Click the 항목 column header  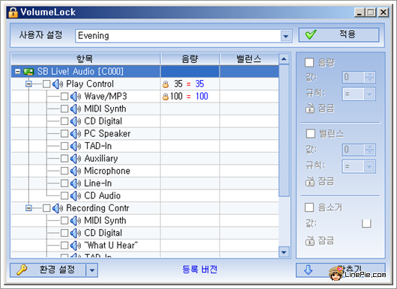pos(85,59)
